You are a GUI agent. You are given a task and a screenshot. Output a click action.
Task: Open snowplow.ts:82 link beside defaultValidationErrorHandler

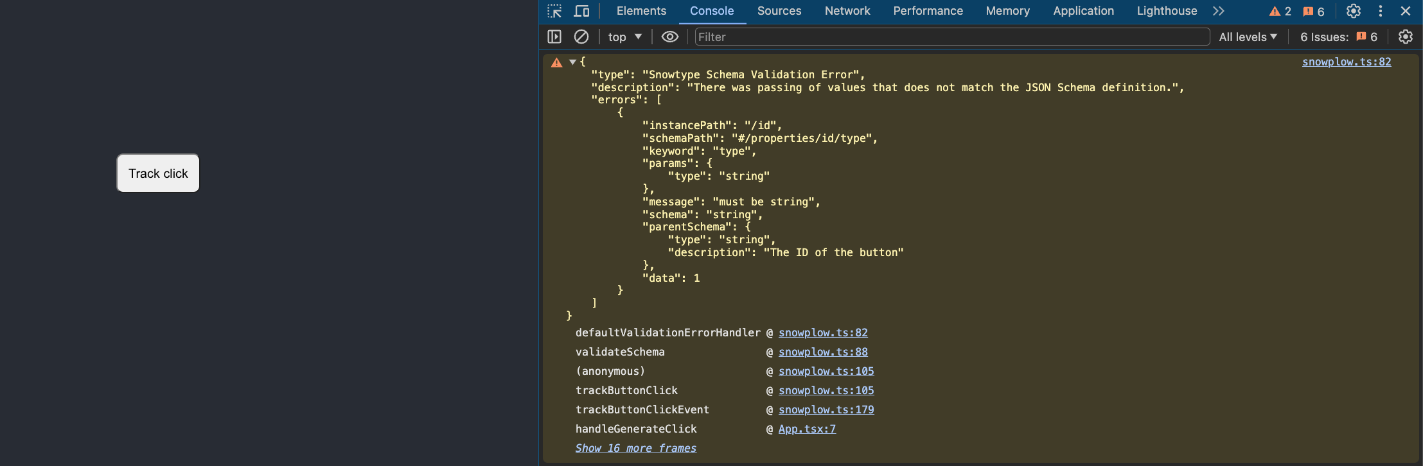823,332
